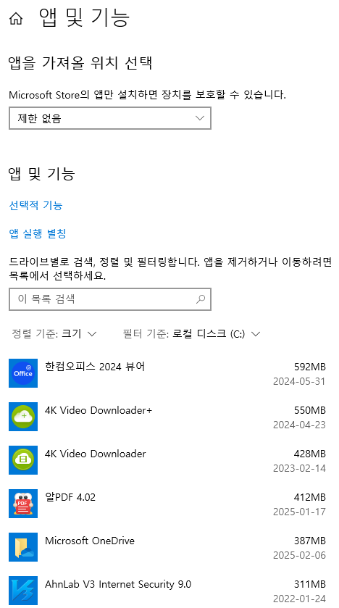The height and width of the screenshot is (608, 339).
Task: Click the install date 2024-05-31
Action: pos(299,382)
